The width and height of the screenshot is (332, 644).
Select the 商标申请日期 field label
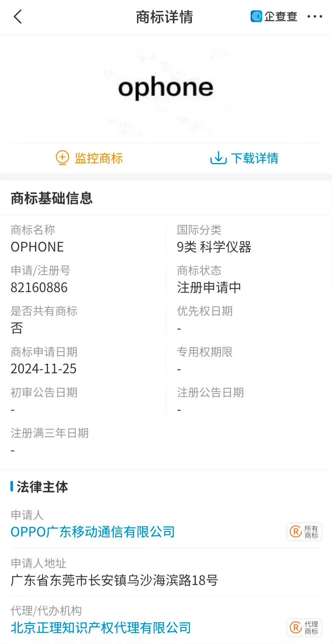point(44,352)
